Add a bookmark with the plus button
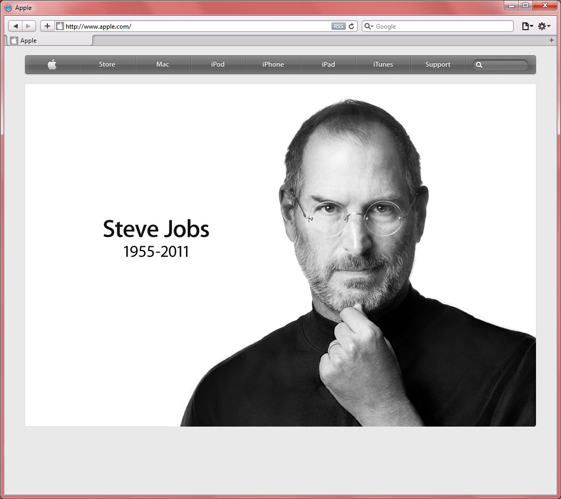The width and height of the screenshot is (561, 499). click(47, 26)
